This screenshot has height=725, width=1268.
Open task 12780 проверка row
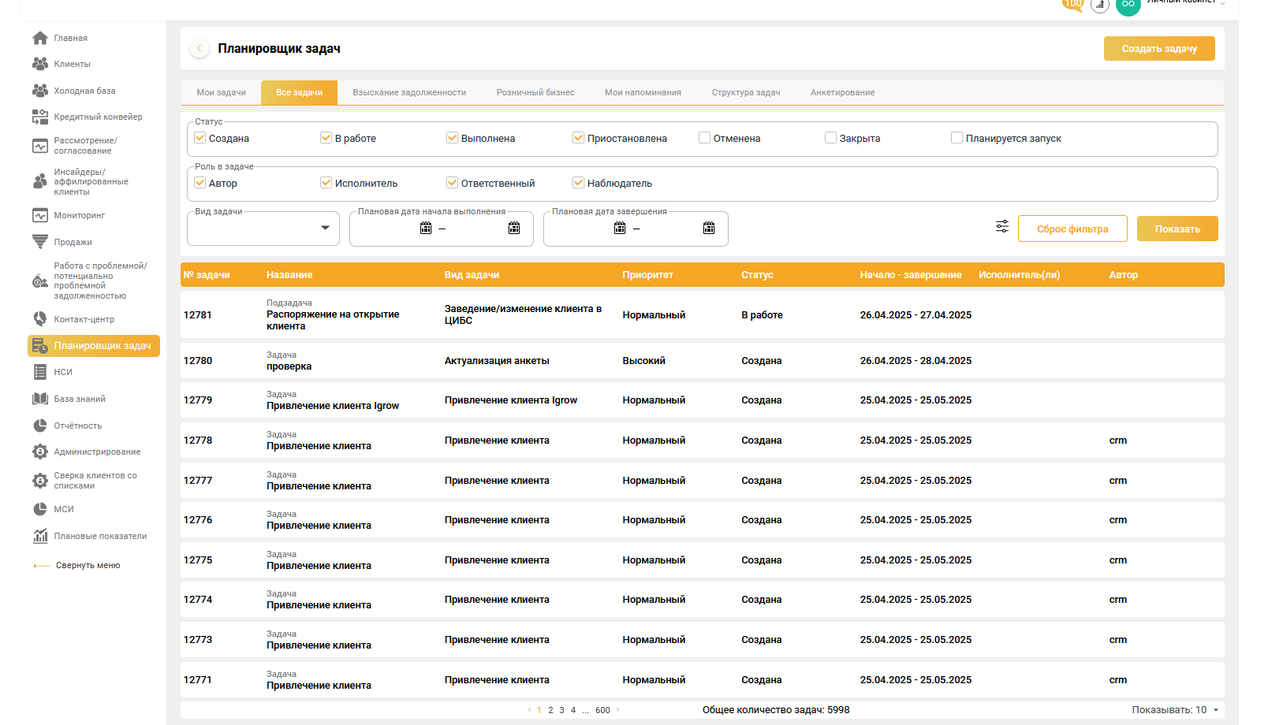(702, 360)
